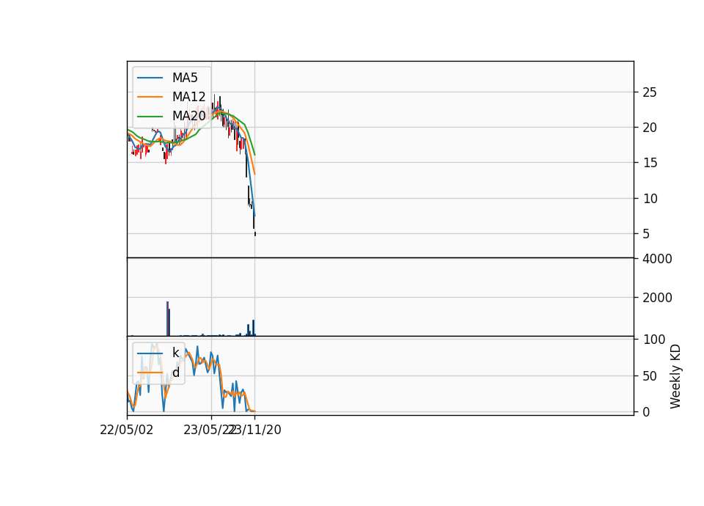Click the price axis tick label 25
Viewport: 704px width, 506px height.
[649, 92]
